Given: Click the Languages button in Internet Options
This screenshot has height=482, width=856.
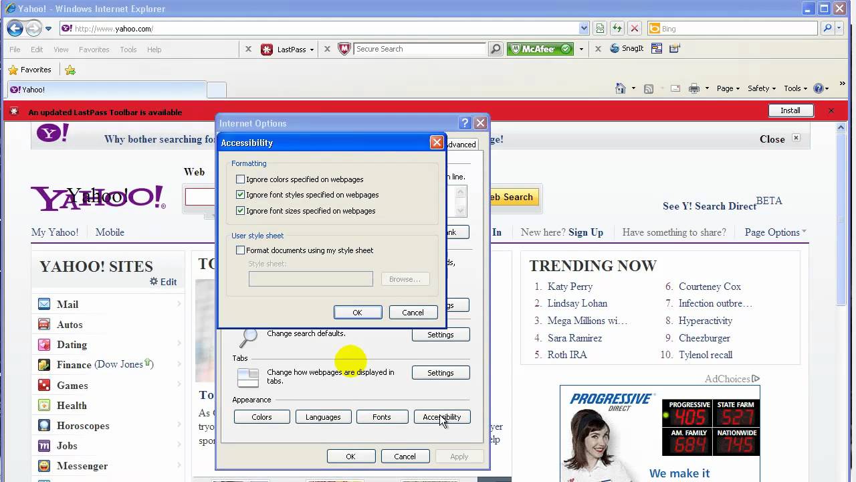Looking at the screenshot, I should 323,417.
